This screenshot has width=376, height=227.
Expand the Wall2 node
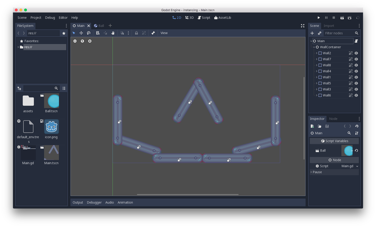[x=317, y=53]
